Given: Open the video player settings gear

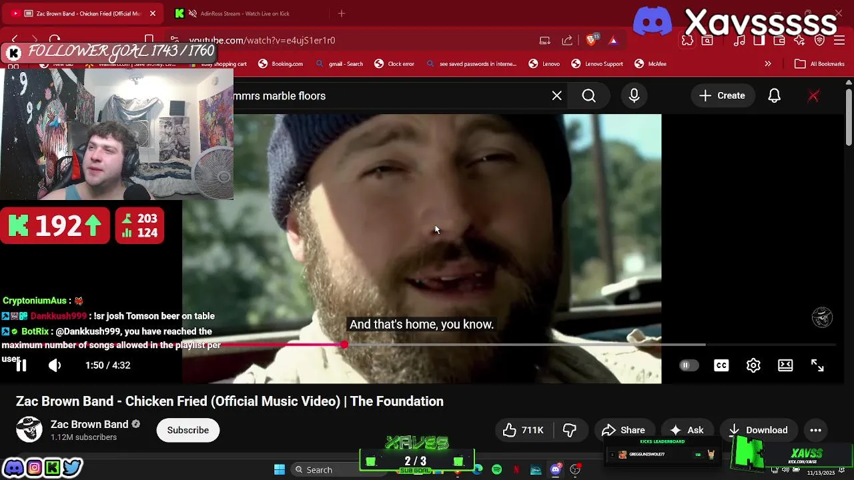Looking at the screenshot, I should (753, 365).
